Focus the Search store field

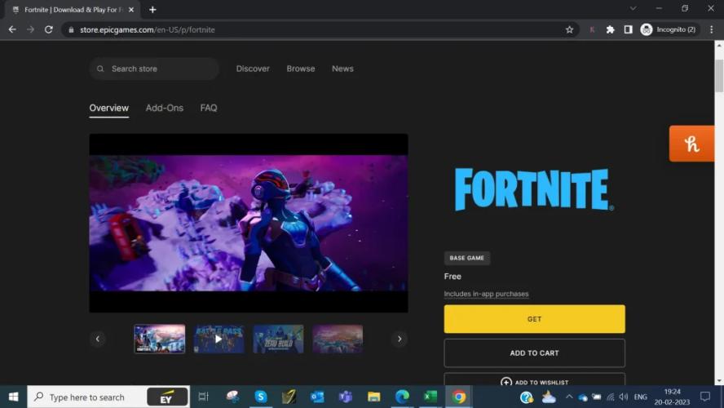pos(154,69)
